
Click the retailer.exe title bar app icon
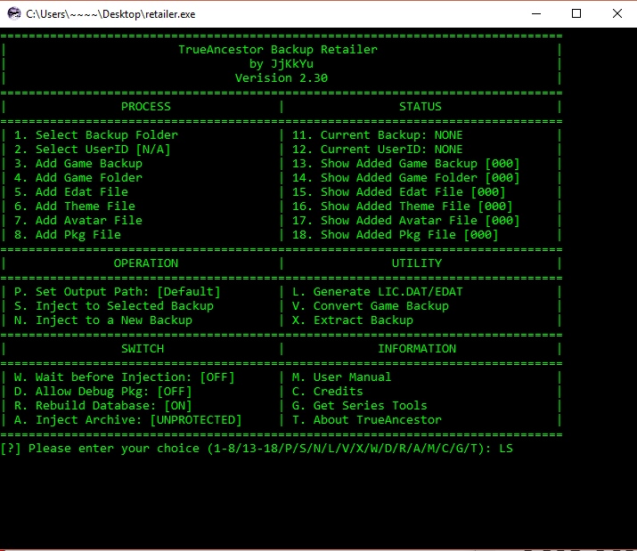pos(12,13)
